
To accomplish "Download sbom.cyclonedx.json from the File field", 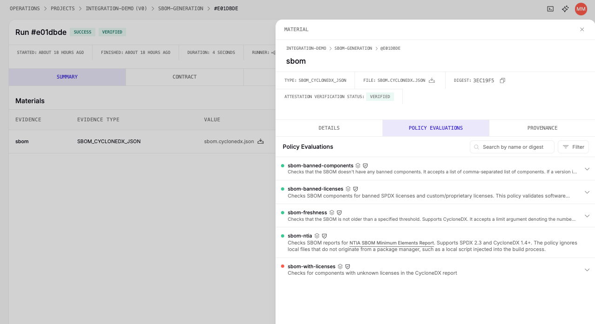I will pyautogui.click(x=432, y=80).
